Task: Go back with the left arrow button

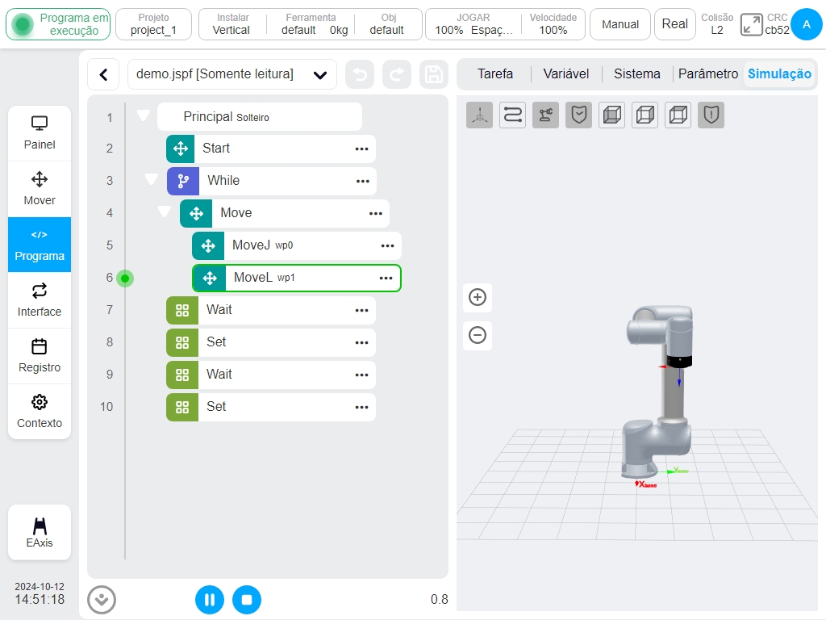Action: coord(104,74)
